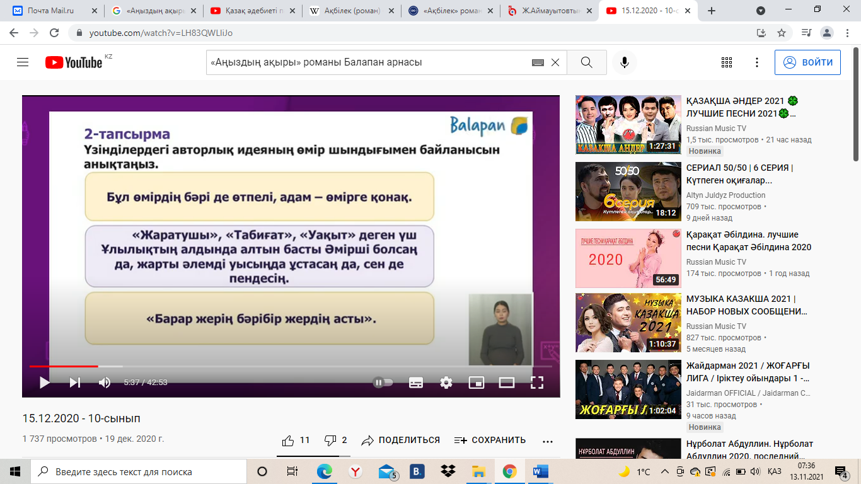Open the СЕРИАЛ 50/50 6 СЕРИЯ thumbnail
This screenshot has height=484, width=861.
pyautogui.click(x=628, y=192)
